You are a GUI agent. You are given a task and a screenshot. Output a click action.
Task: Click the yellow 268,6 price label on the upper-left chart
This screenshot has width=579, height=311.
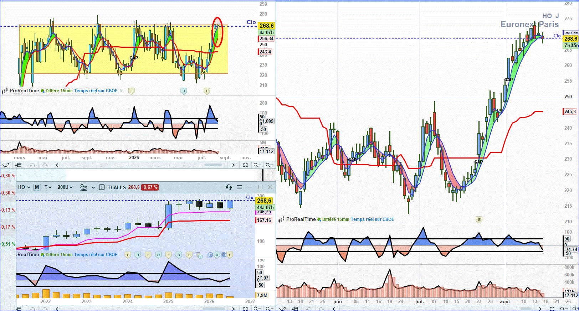click(x=266, y=26)
